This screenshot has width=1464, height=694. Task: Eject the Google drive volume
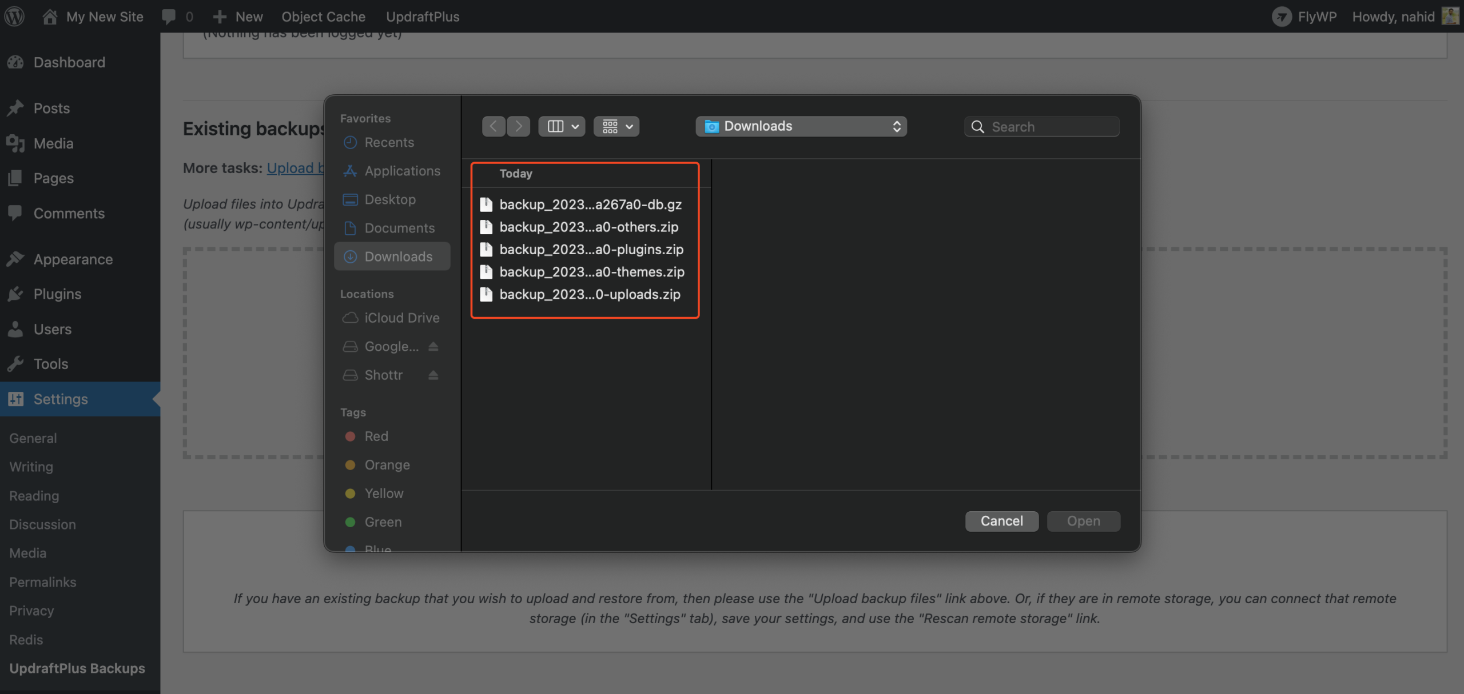click(x=433, y=347)
